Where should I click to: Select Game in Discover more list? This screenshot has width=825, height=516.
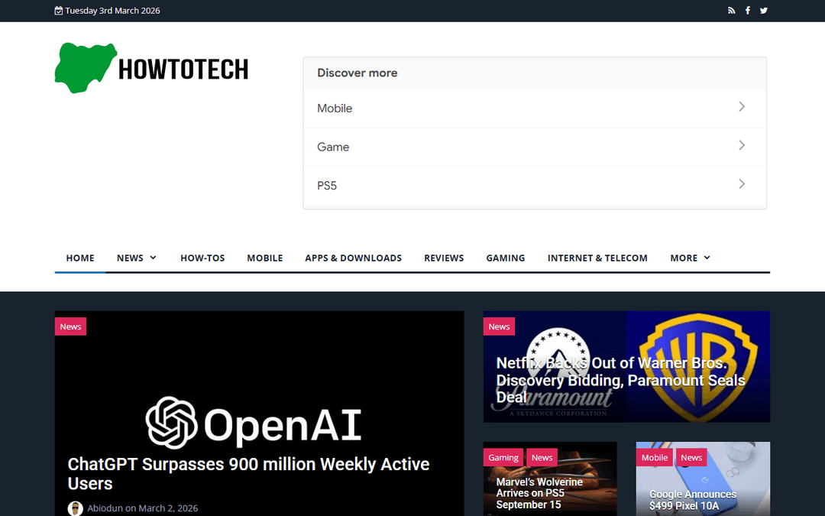[535, 147]
